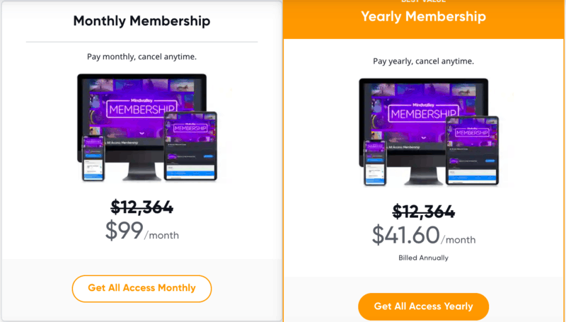Click the $99 monthly price
Screen dimensions: 566x322
(x=125, y=231)
